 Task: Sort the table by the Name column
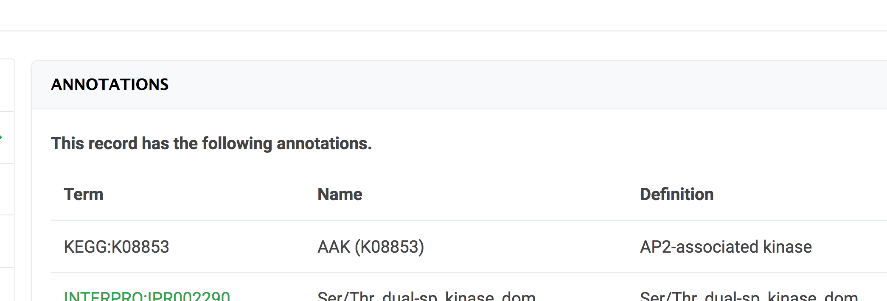click(340, 194)
